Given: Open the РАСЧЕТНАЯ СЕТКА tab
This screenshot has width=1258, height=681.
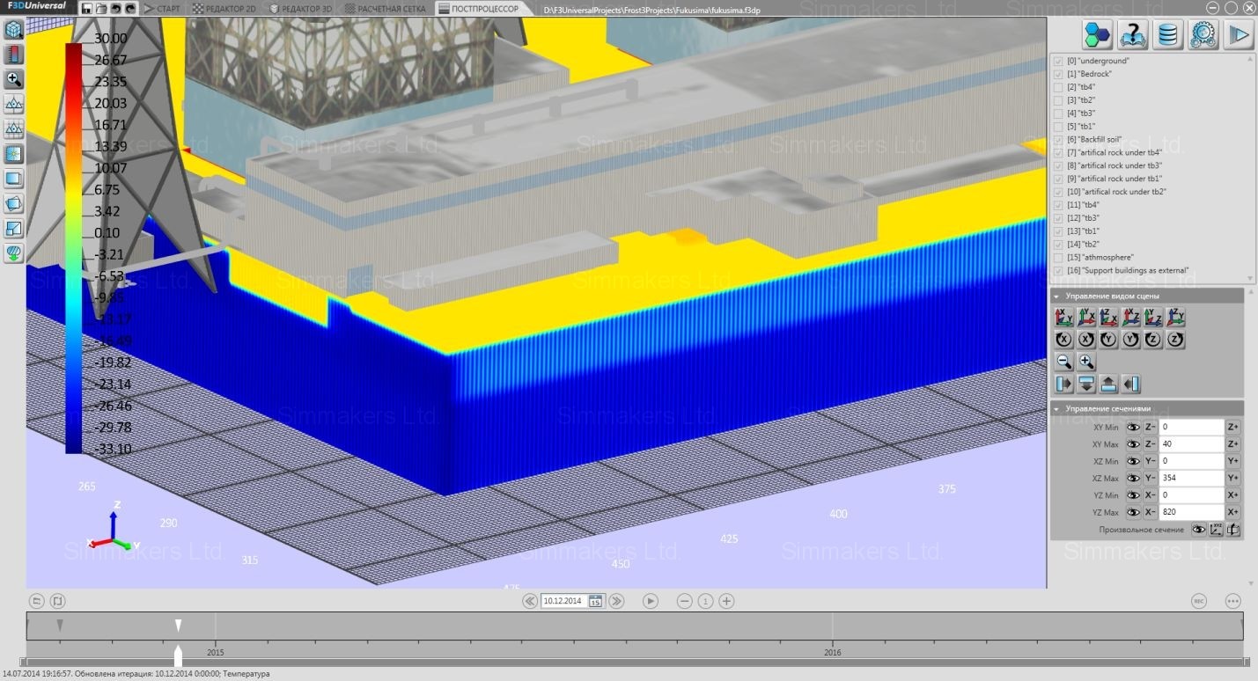Looking at the screenshot, I should click(x=386, y=8).
